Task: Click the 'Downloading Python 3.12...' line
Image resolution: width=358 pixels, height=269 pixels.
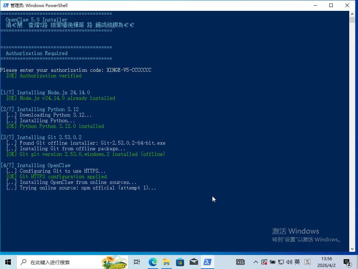Action: (x=49, y=115)
